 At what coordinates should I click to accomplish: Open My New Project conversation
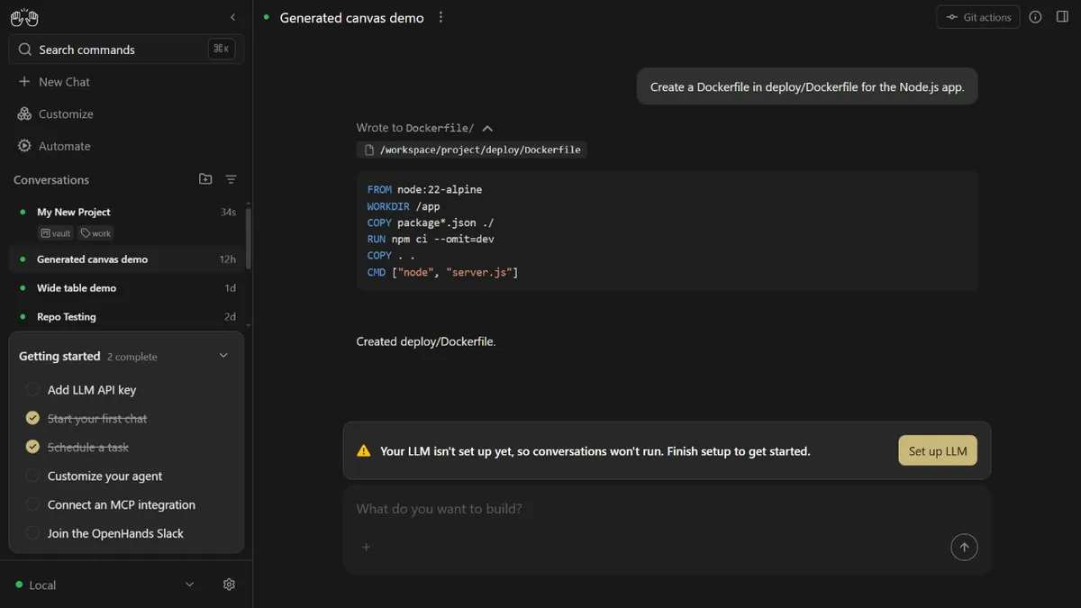(x=127, y=222)
